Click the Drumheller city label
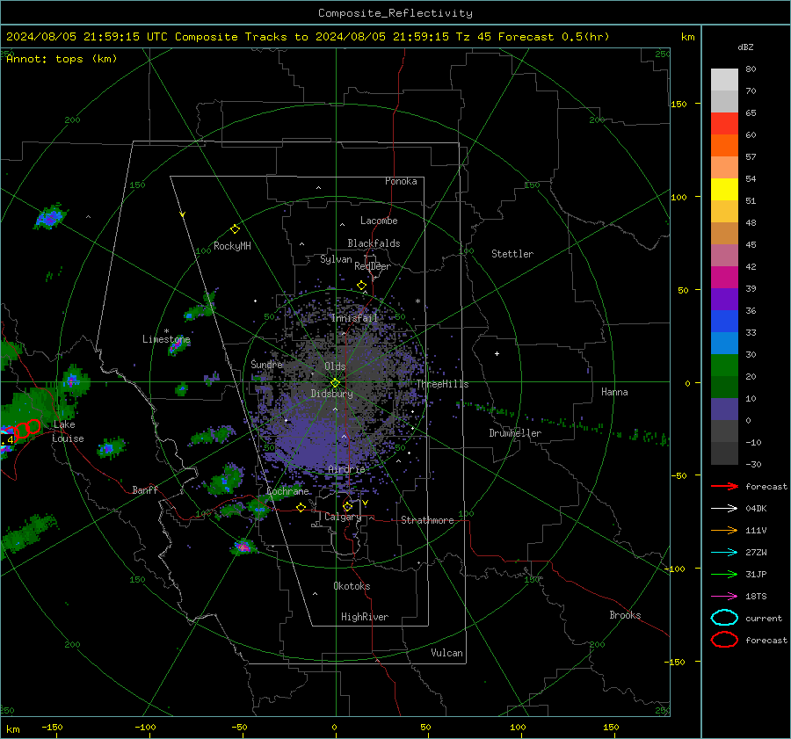The image size is (791, 739). (x=515, y=433)
